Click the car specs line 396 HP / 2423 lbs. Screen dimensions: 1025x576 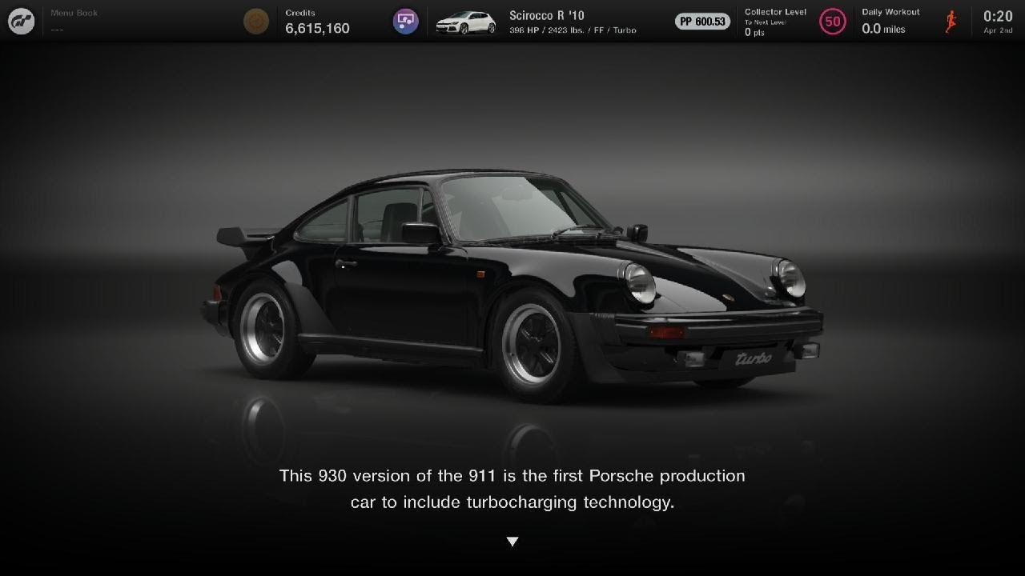pyautogui.click(x=573, y=30)
